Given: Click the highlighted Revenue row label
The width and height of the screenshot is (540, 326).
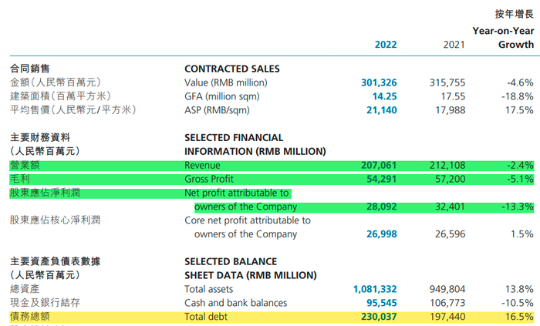Looking at the screenshot, I should click(202, 165).
